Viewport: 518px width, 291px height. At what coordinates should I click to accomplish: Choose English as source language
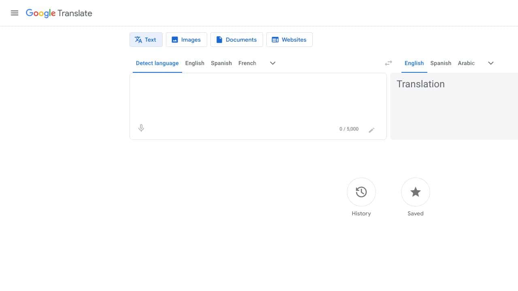(195, 63)
